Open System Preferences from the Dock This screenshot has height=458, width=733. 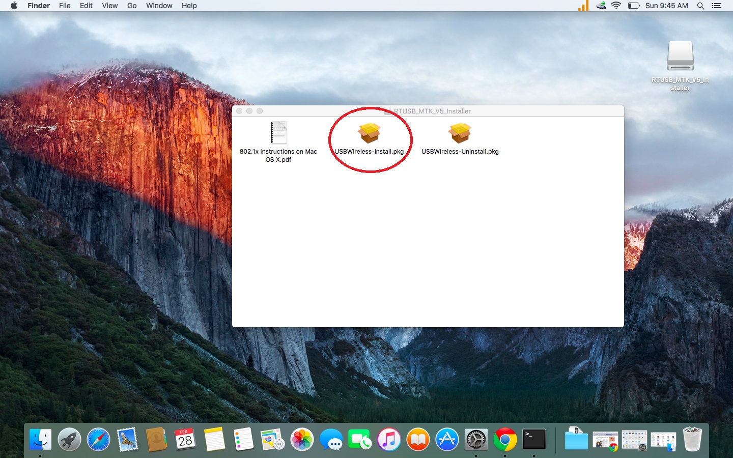[x=476, y=439]
